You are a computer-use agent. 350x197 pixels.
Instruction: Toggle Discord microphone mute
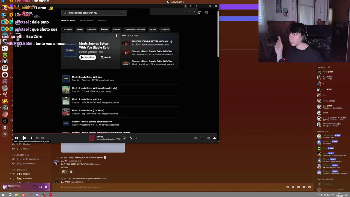tap(35, 187)
